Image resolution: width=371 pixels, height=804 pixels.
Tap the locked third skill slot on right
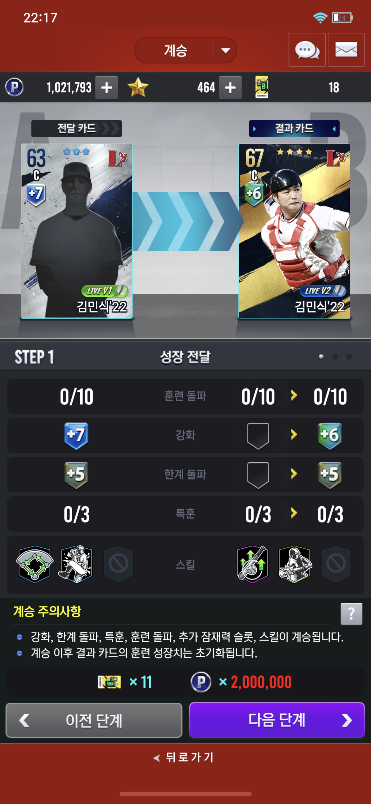336,564
